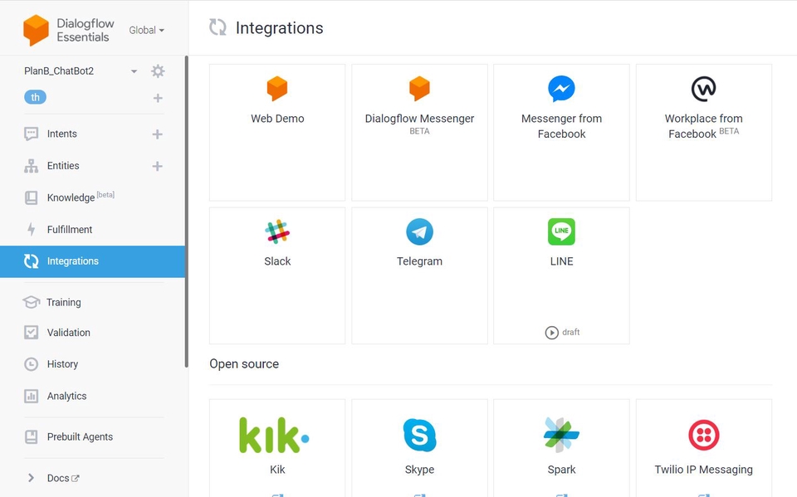Click Integrations sync icon in page header
797x497 pixels.
[x=218, y=27]
